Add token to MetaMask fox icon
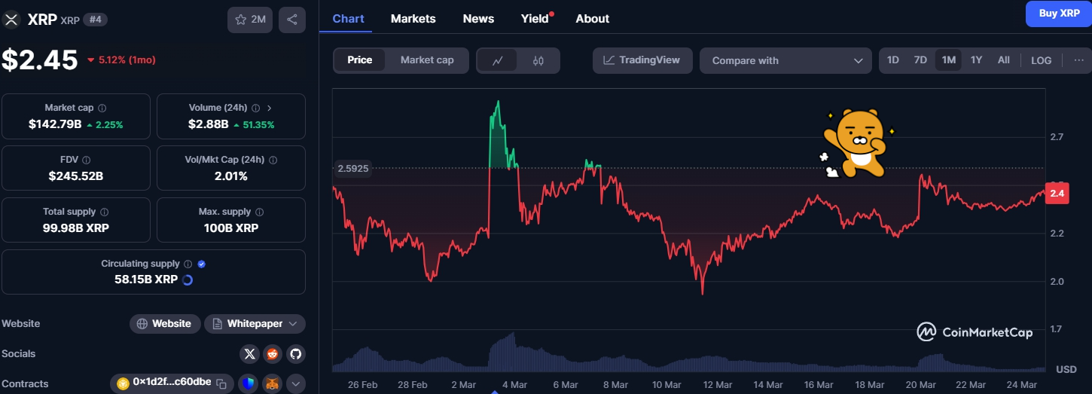1092x394 pixels. pyautogui.click(x=272, y=383)
